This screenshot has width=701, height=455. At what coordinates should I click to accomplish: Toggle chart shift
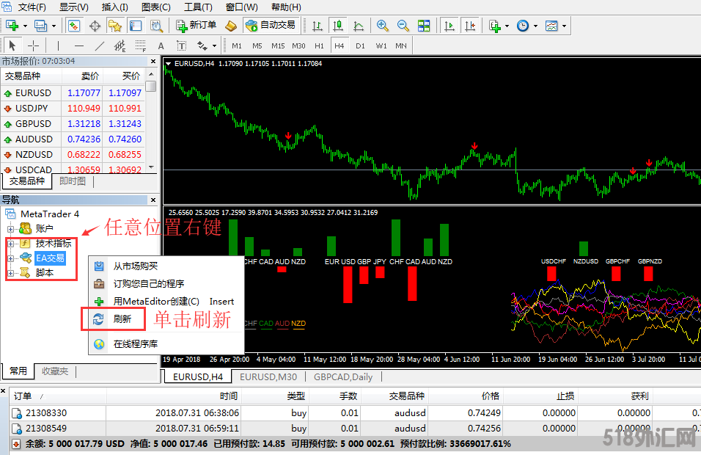coord(470,26)
